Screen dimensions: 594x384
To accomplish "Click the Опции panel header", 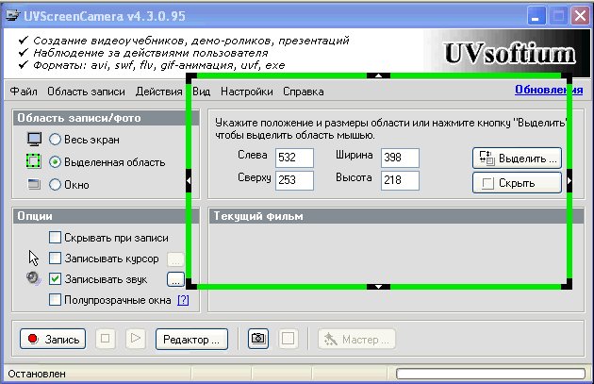I will coord(106,216).
